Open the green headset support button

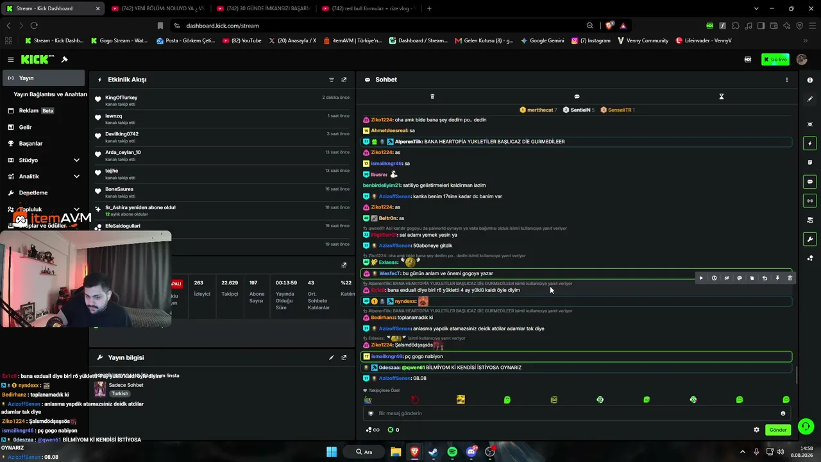point(806,427)
